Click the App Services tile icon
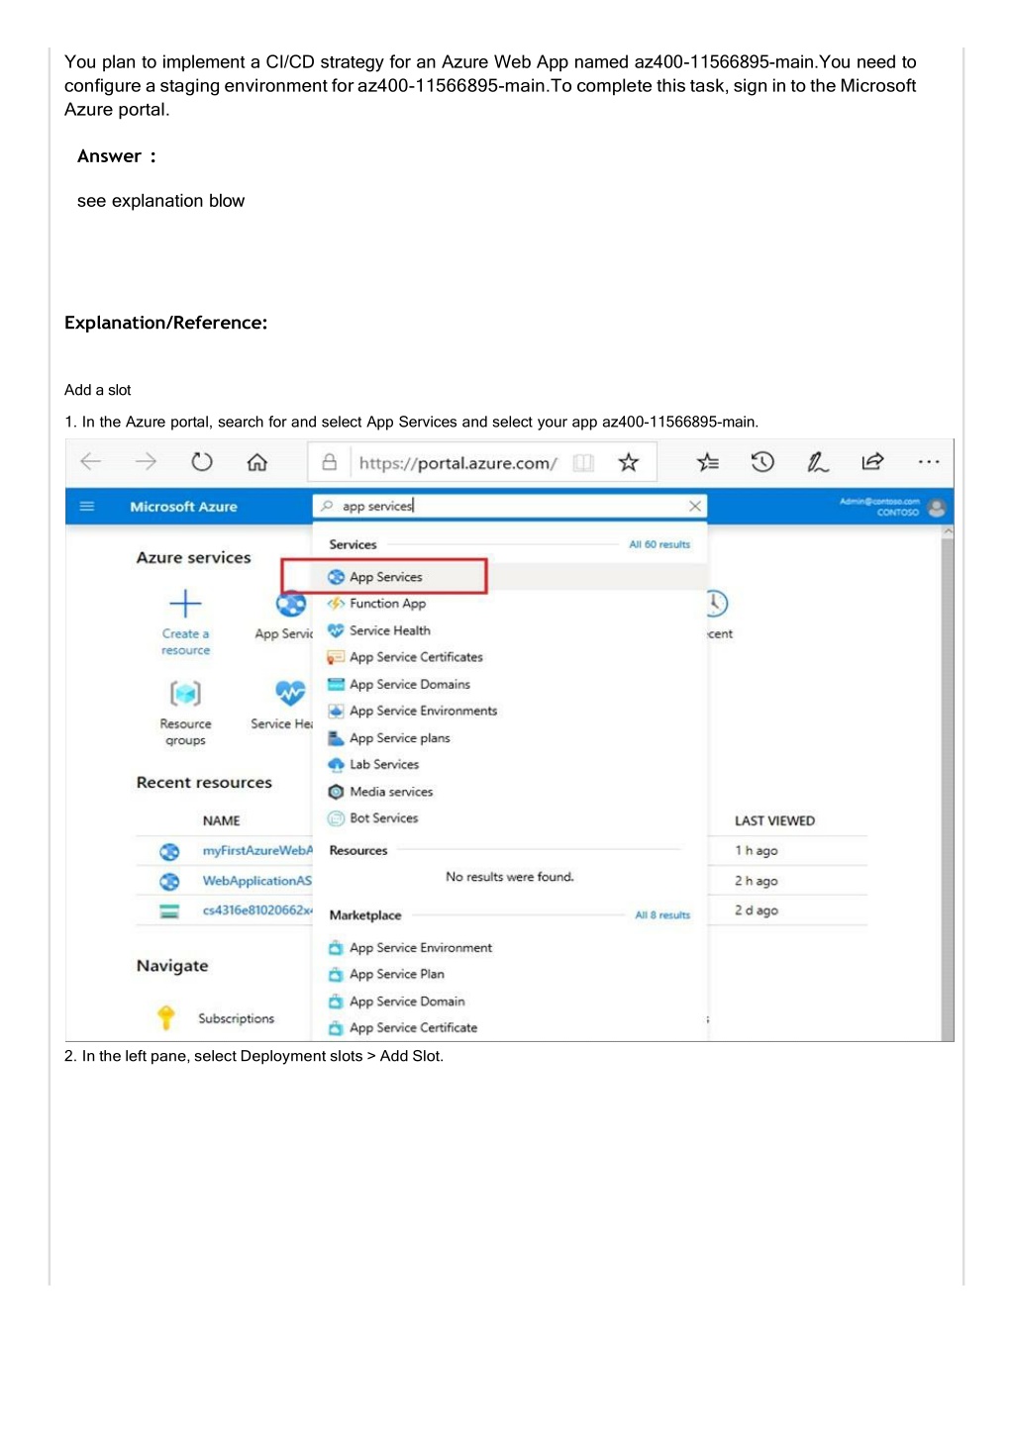Screen dimensions: 1014x1432 click(x=291, y=604)
